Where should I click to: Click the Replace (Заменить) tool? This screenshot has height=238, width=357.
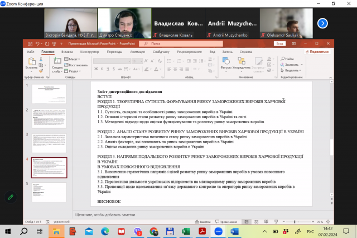(x=291, y=65)
